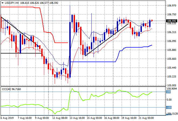Click the 106.315 price axis label

coord(172,32)
